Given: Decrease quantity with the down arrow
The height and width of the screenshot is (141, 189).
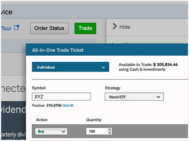Looking at the screenshot, I should [110, 133].
